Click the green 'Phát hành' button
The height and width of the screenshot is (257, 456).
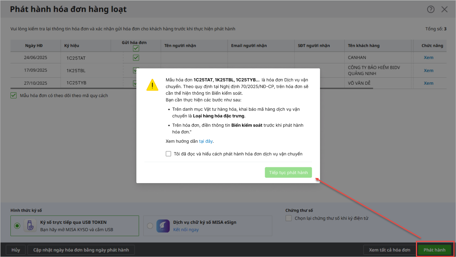coord(434,250)
